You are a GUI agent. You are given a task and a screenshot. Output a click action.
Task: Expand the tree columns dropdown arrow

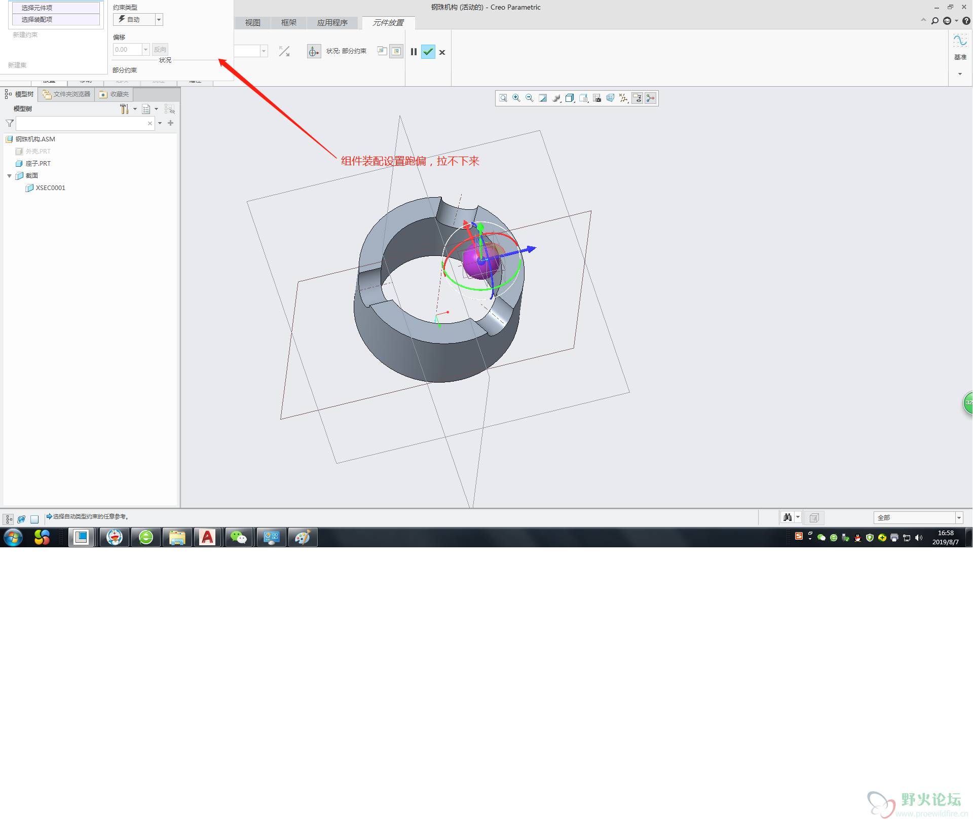(156, 109)
